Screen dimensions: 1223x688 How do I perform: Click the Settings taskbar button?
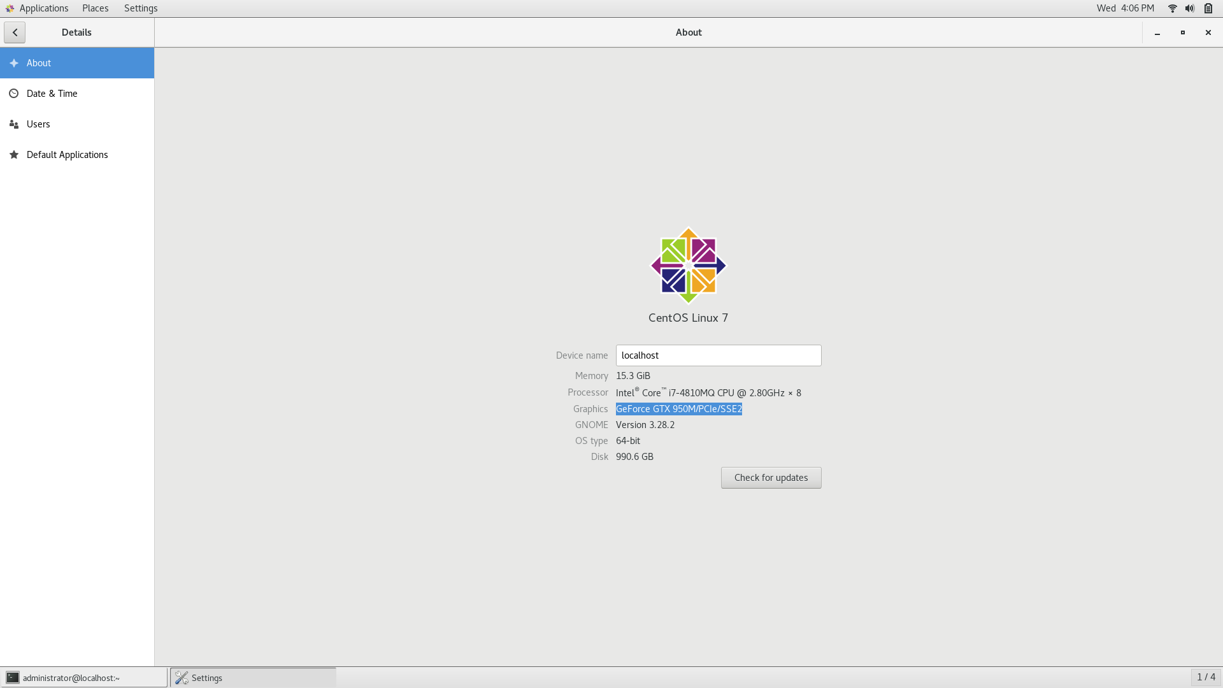pyautogui.click(x=253, y=678)
